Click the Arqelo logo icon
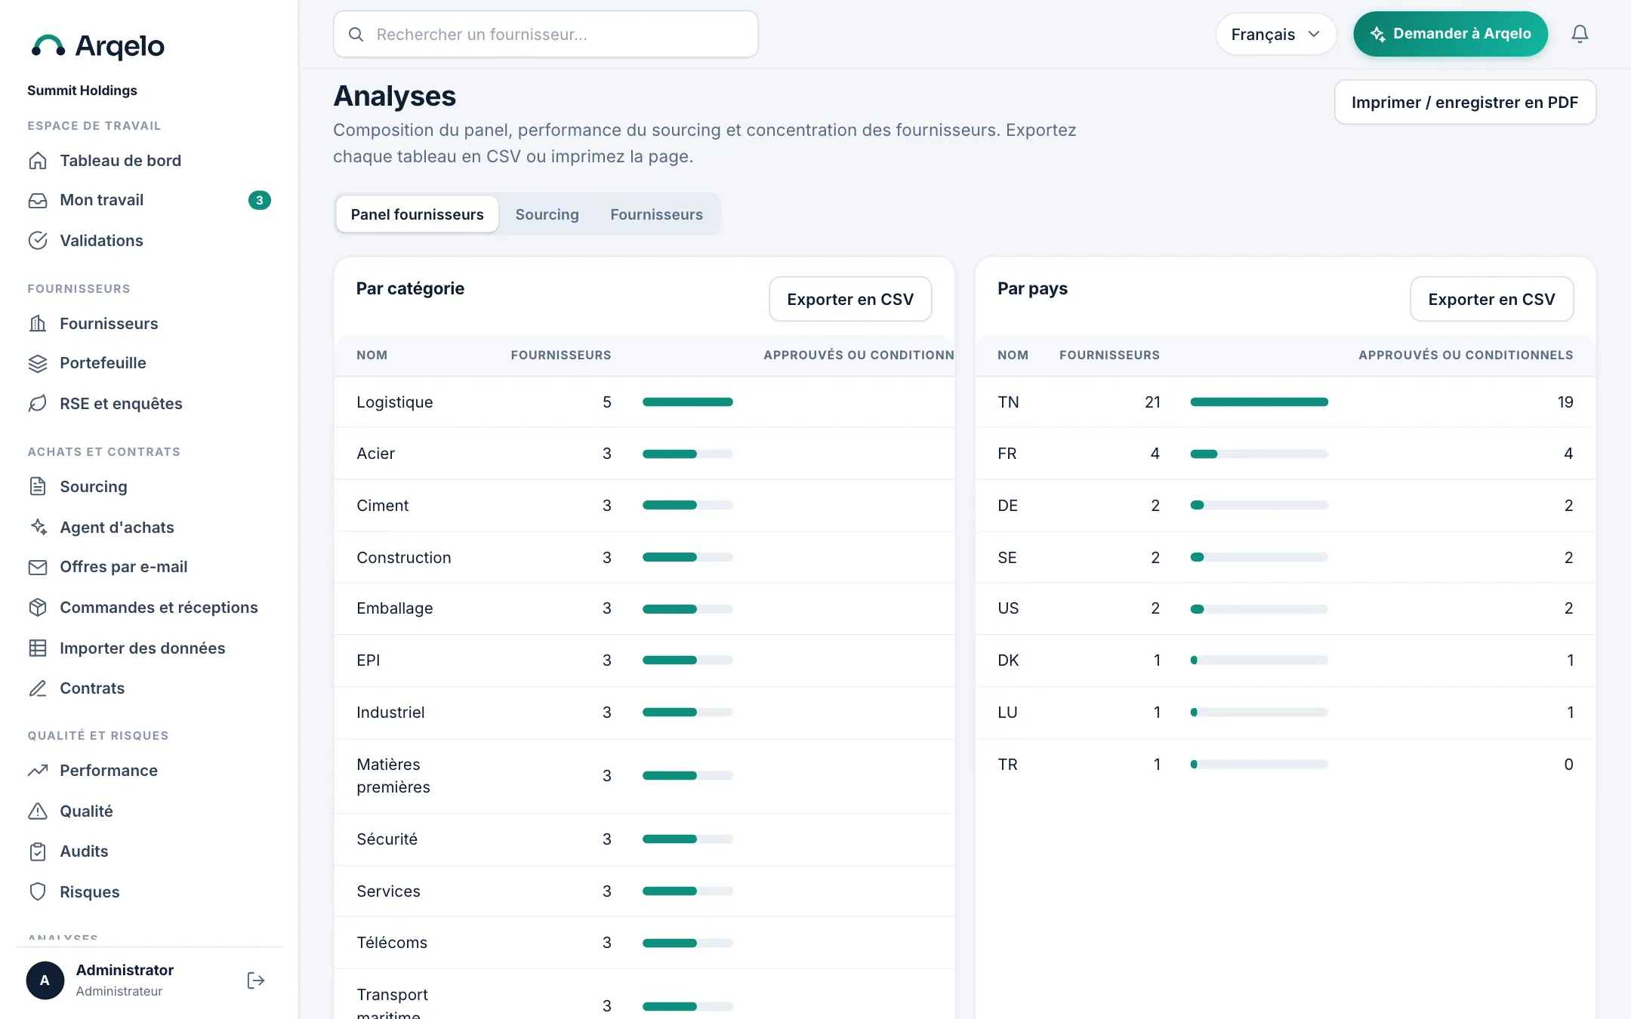 click(x=48, y=46)
